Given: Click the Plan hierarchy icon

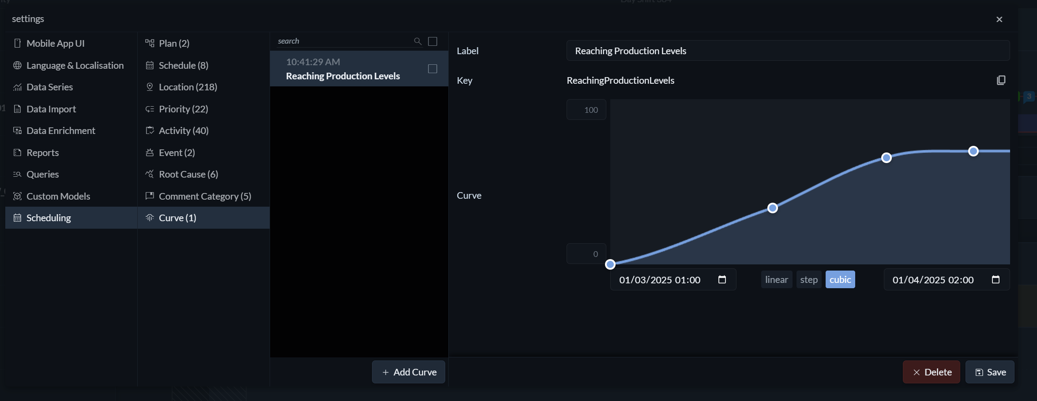Looking at the screenshot, I should (150, 43).
